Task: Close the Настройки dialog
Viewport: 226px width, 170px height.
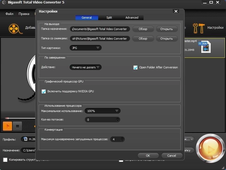Action: click(x=176, y=11)
